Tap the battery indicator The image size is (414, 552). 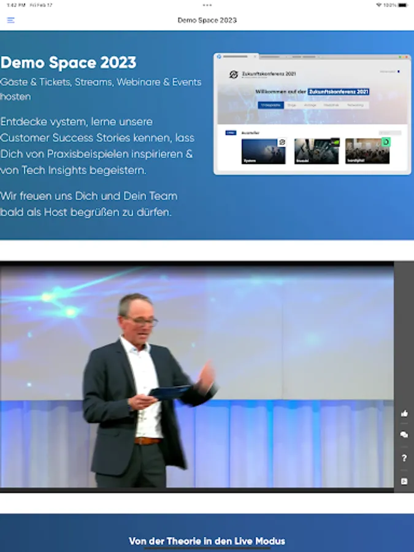point(403,6)
